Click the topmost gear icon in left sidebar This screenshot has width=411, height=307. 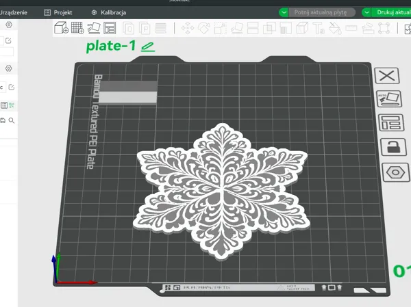tap(9, 25)
